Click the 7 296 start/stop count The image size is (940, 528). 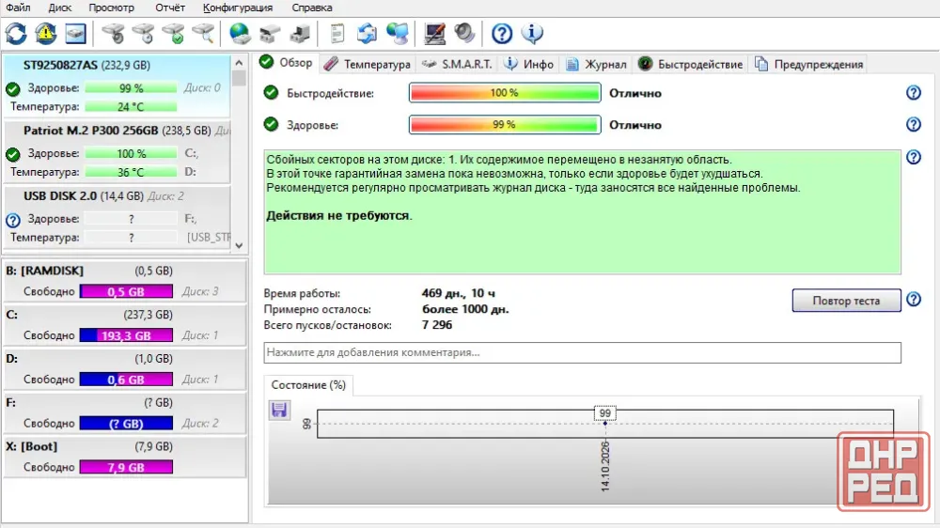click(x=437, y=325)
